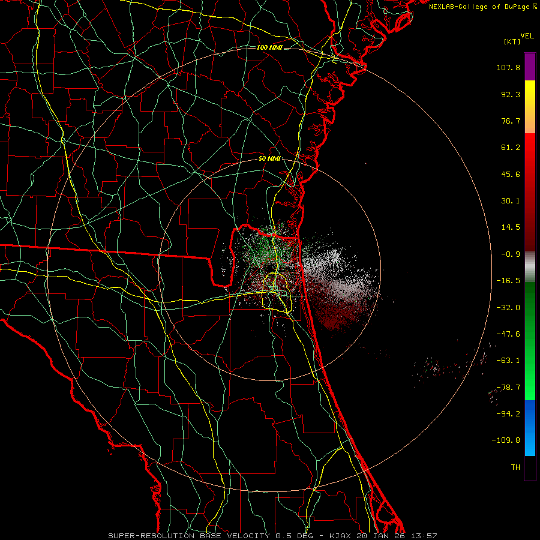
Task: Click the purple segment of the color bar
Action: tap(530, 67)
